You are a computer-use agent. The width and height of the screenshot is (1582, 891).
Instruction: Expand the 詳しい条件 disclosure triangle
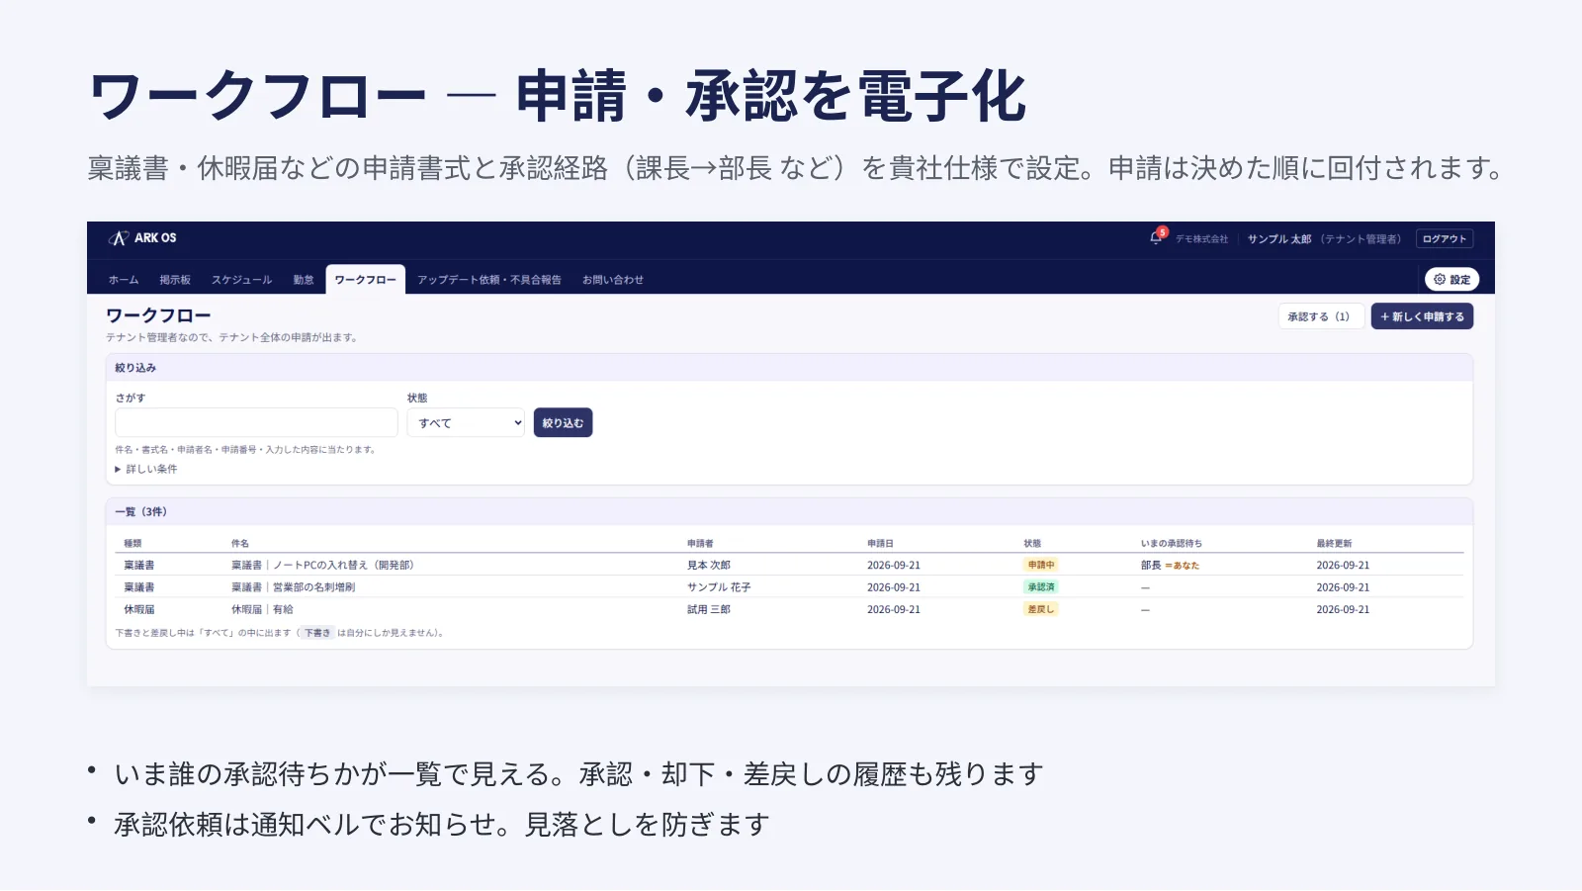tap(118, 470)
